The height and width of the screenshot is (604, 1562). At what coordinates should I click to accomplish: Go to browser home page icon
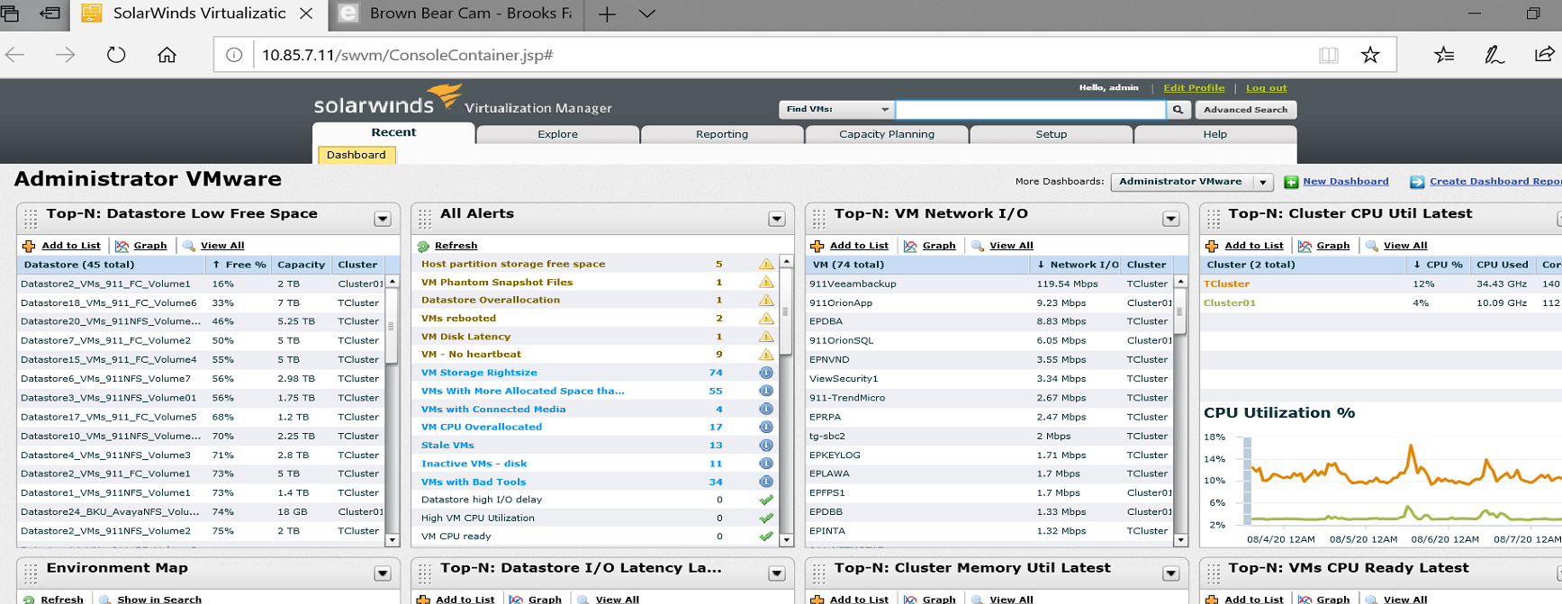tap(167, 55)
